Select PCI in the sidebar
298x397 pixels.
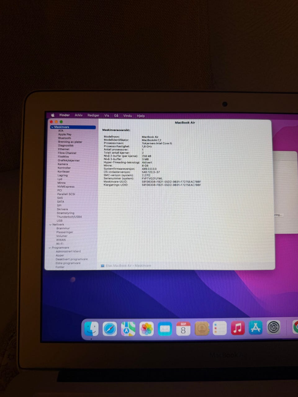pos(60,190)
